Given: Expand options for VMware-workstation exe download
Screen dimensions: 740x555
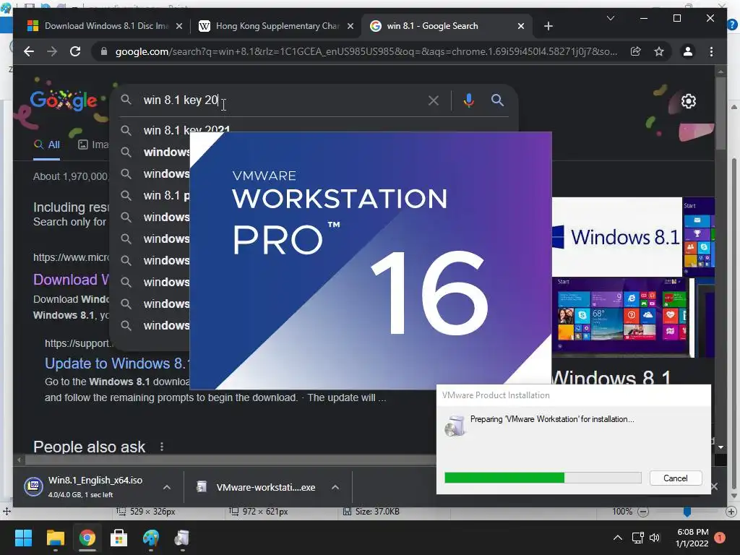Looking at the screenshot, I should (x=335, y=487).
